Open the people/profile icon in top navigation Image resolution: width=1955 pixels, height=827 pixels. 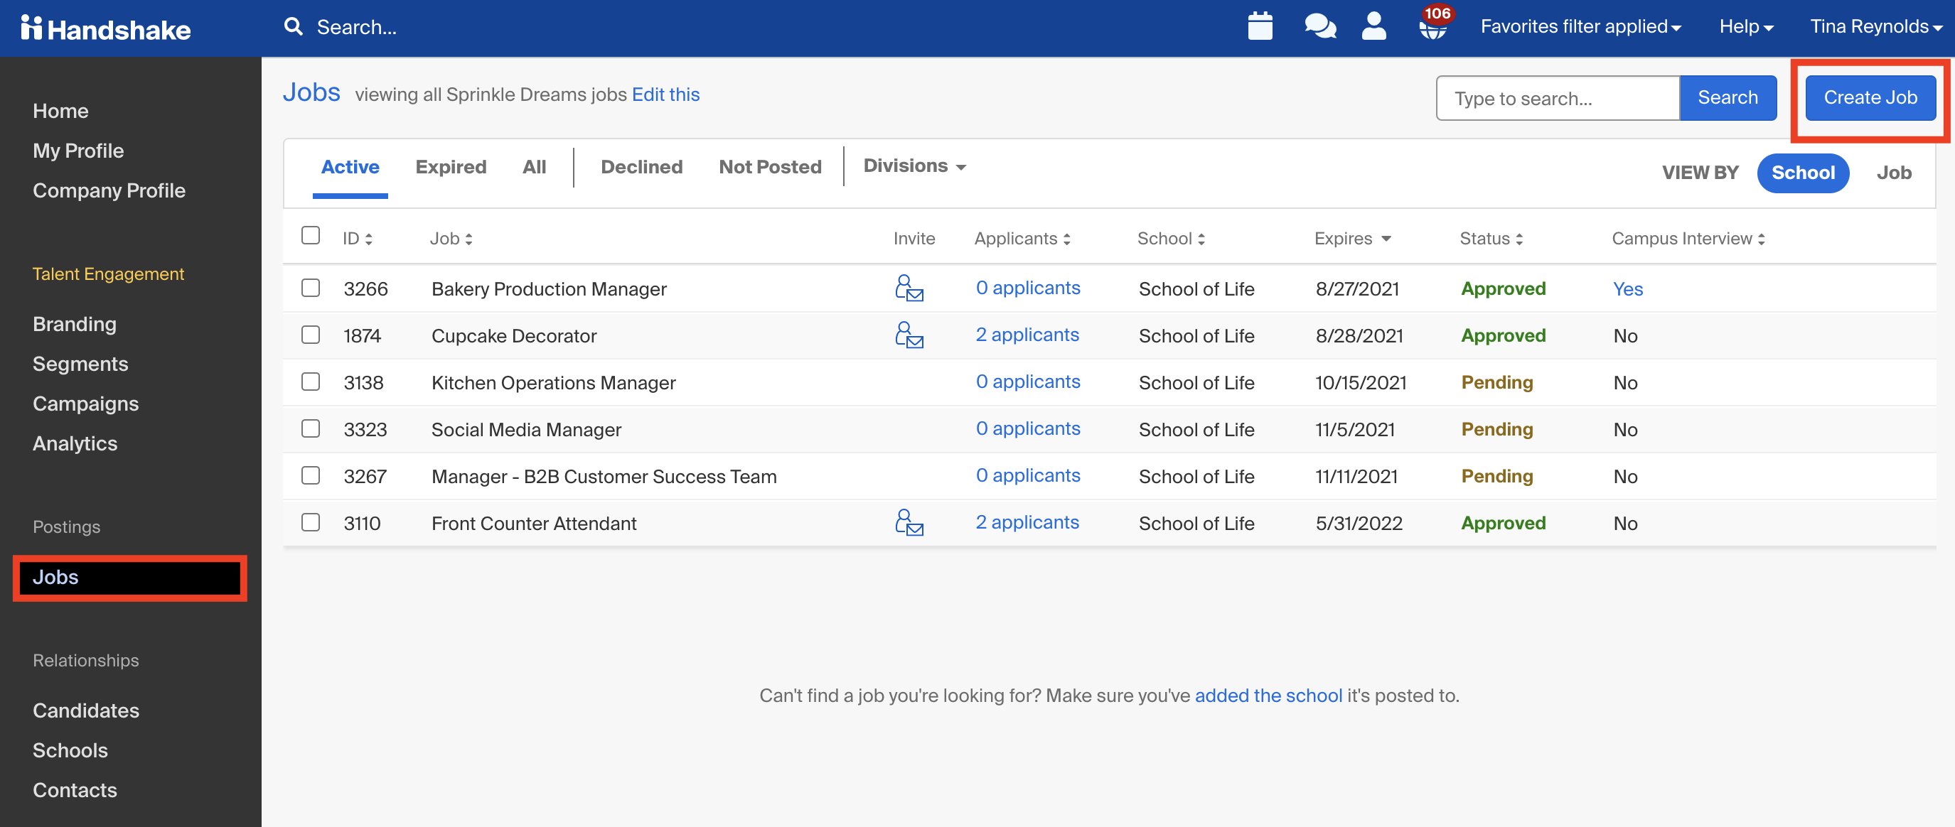click(1373, 26)
